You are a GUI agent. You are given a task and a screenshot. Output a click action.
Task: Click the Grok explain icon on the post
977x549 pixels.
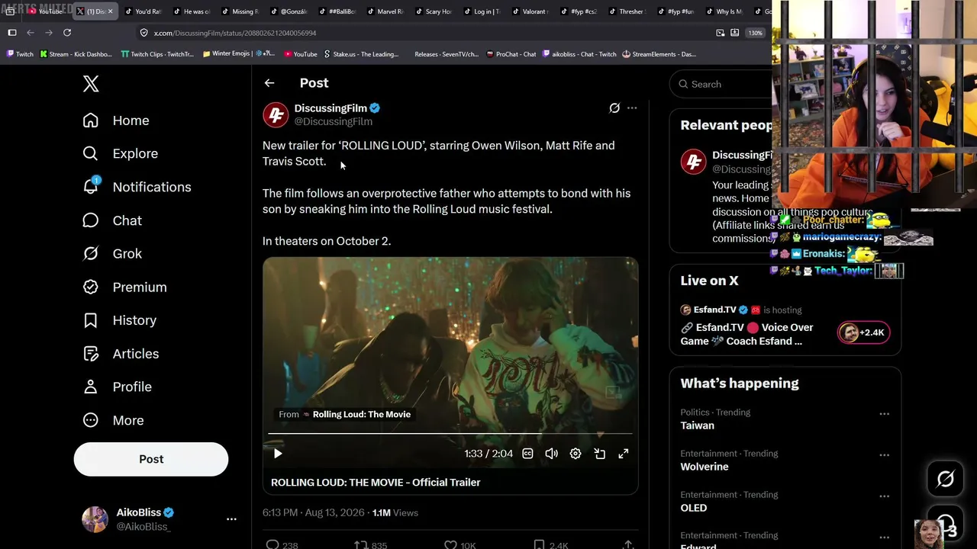pos(614,108)
